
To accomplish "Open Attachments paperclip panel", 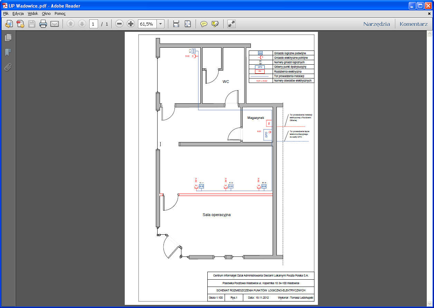I will (x=8, y=67).
